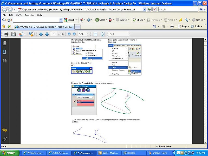The image size is (208, 156).
Task: Open the Share button dropdown
Action: [x=106, y=20]
